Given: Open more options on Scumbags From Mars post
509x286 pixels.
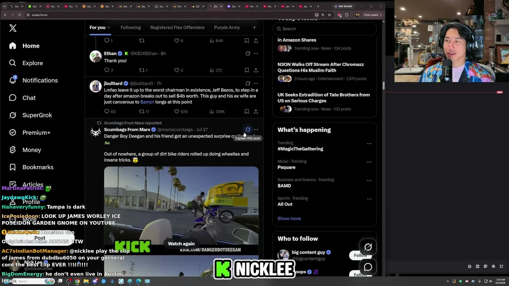Looking at the screenshot, I should tap(256, 129).
